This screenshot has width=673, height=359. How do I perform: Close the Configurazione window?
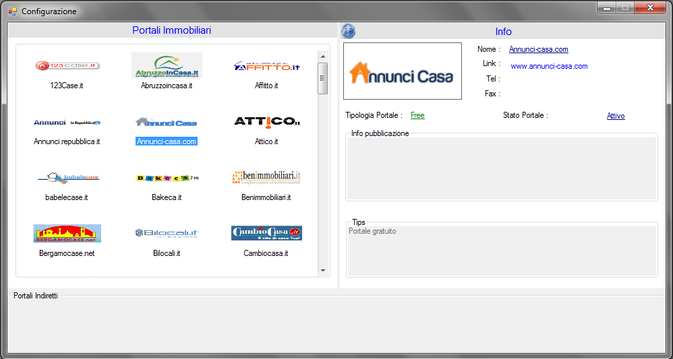650,7
